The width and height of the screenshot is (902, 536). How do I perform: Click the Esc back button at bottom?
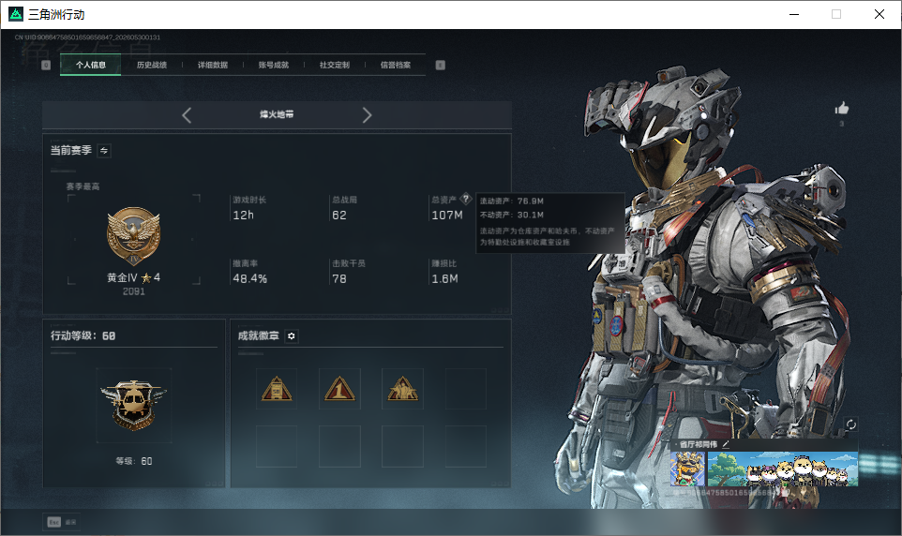click(x=61, y=522)
